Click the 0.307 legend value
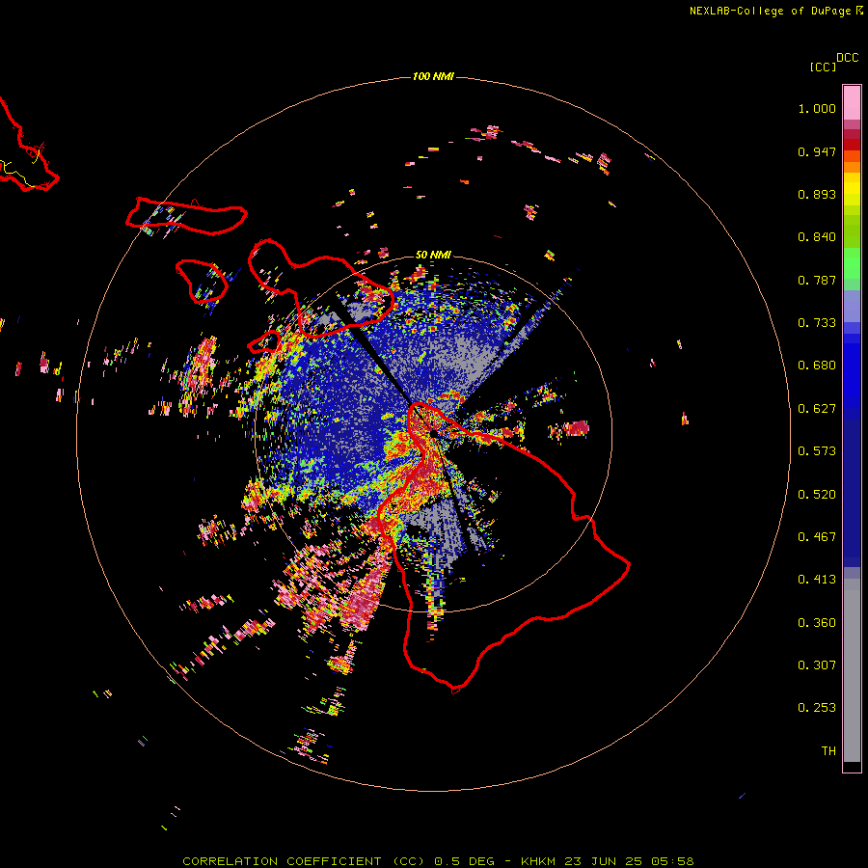This screenshot has height=868, width=868. [x=817, y=665]
